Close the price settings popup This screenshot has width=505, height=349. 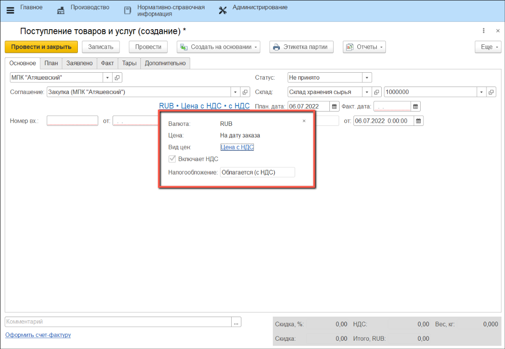point(304,121)
